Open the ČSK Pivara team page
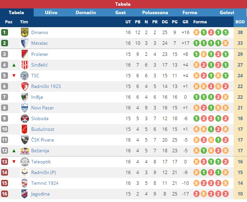 (x=42, y=140)
